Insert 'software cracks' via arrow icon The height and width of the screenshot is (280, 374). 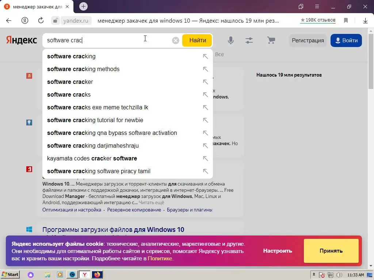pyautogui.click(x=205, y=94)
